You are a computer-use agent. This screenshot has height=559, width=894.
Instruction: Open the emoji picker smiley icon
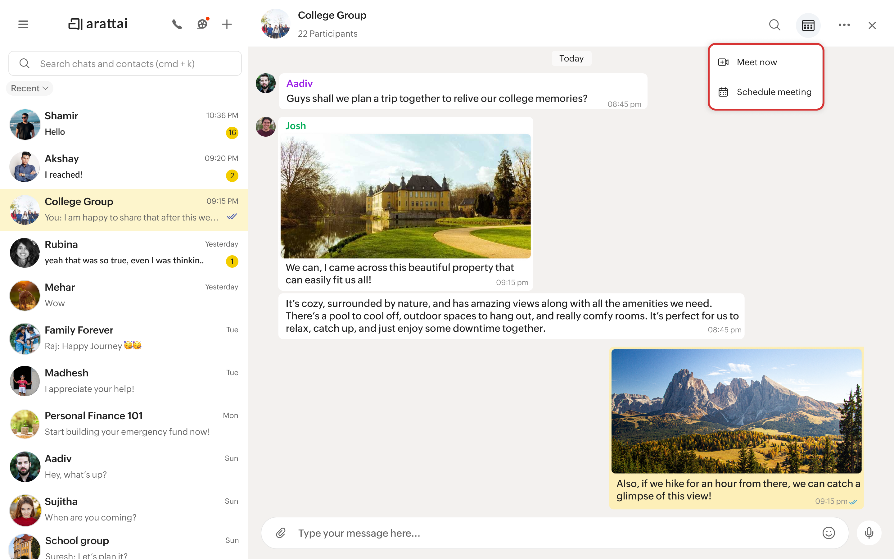(829, 533)
